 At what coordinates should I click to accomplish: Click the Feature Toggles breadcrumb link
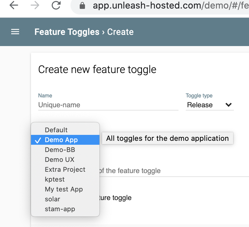(x=67, y=32)
